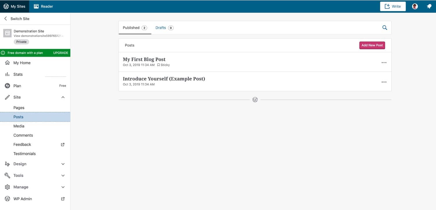
Task: Select the Published tab
Action: (131, 27)
